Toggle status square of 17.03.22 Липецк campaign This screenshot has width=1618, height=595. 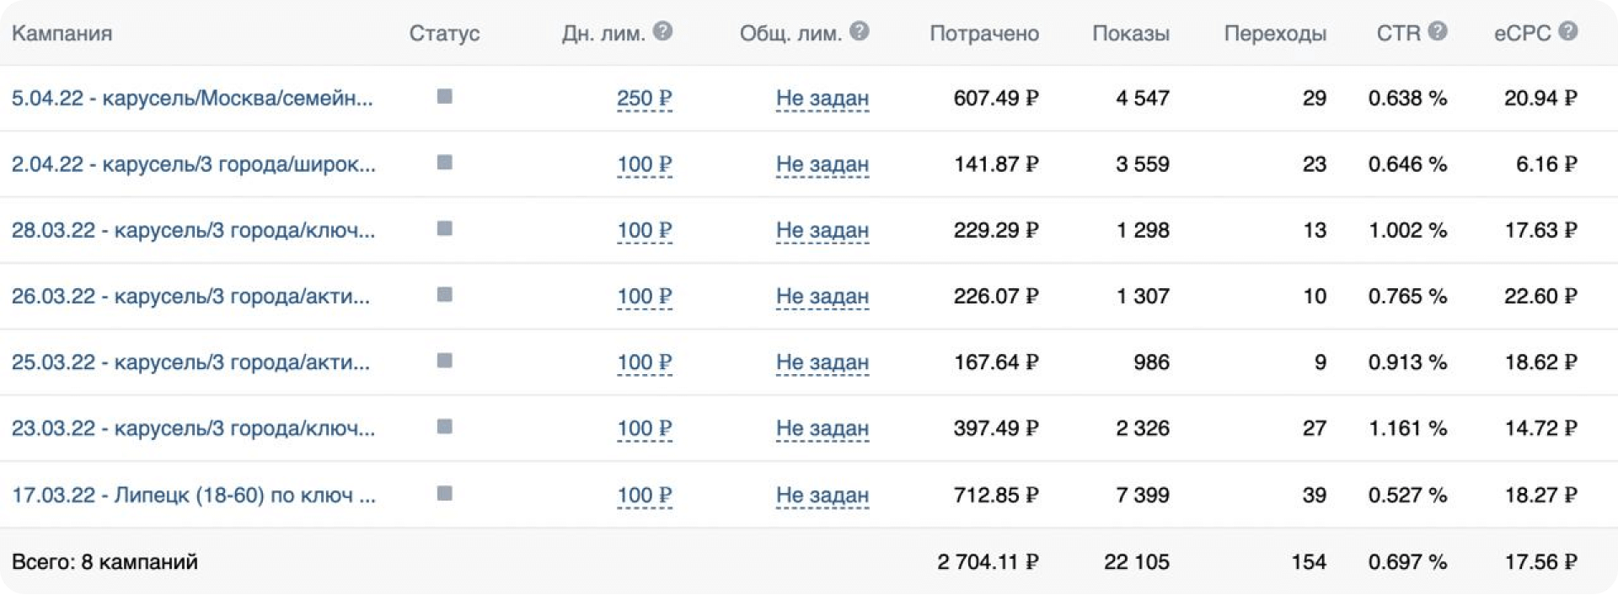coord(445,494)
